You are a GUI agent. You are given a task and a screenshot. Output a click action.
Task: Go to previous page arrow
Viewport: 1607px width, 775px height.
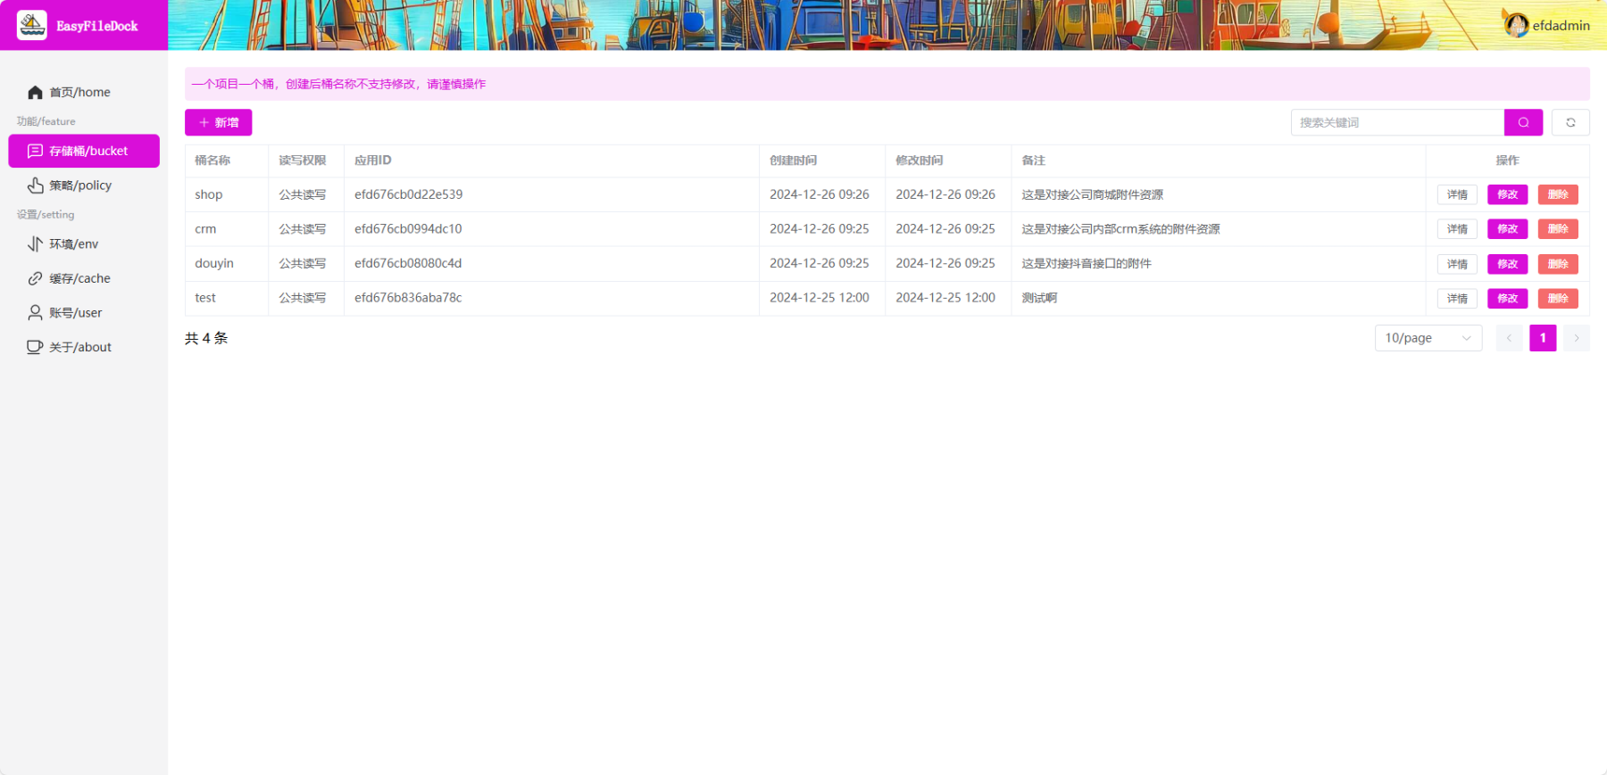pyautogui.click(x=1509, y=338)
